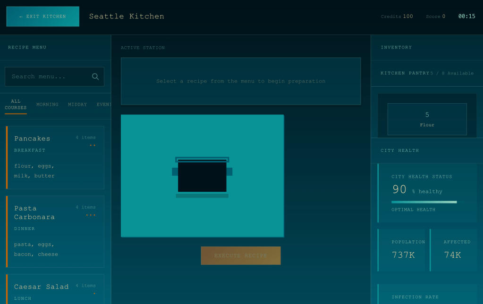Pick the Caesar Salad recipe card
This screenshot has width=483, height=304.
pyautogui.click(x=55, y=289)
